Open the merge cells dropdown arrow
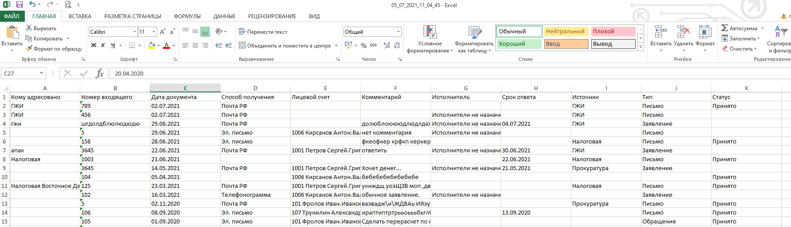The image size is (791, 227). point(336,45)
